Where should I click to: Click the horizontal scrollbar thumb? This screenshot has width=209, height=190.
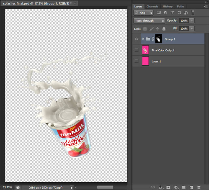click(105, 187)
